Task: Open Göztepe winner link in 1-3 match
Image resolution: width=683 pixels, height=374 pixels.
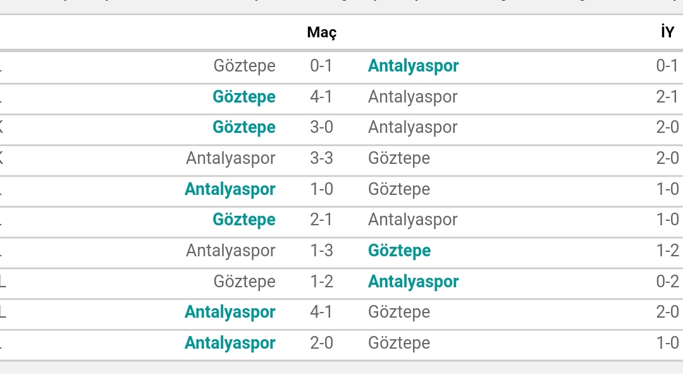Action: (400, 251)
